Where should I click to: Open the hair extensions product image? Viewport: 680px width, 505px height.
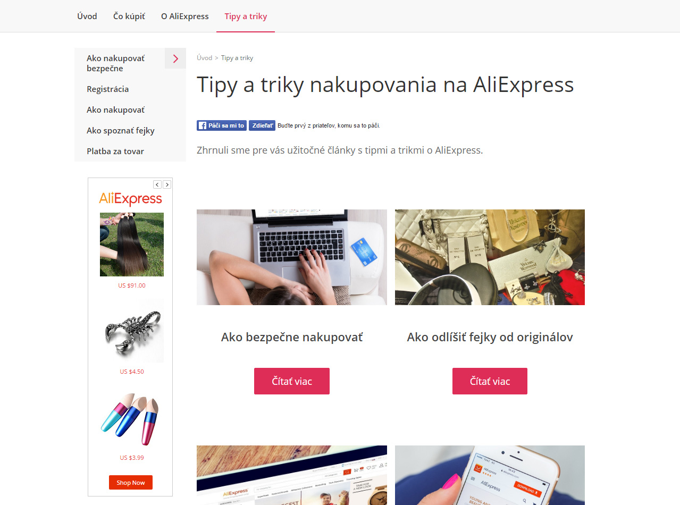[132, 245]
